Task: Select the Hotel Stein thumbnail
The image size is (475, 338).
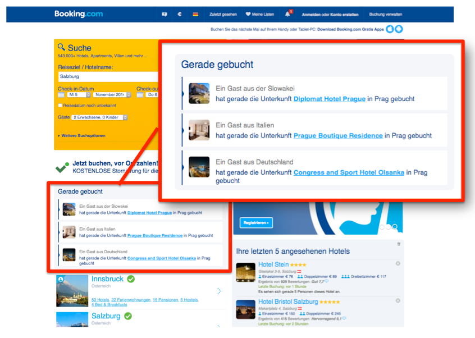Action: [x=246, y=272]
